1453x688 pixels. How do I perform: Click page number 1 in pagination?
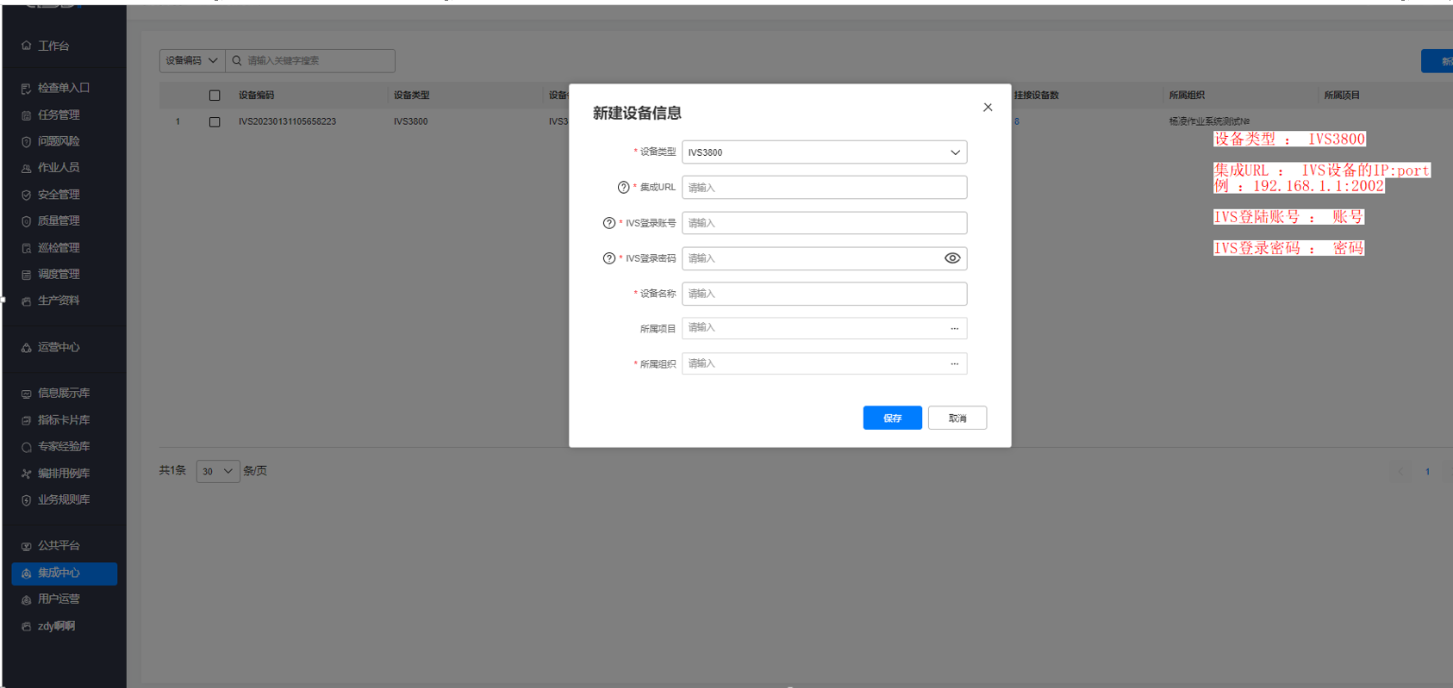click(x=1427, y=472)
